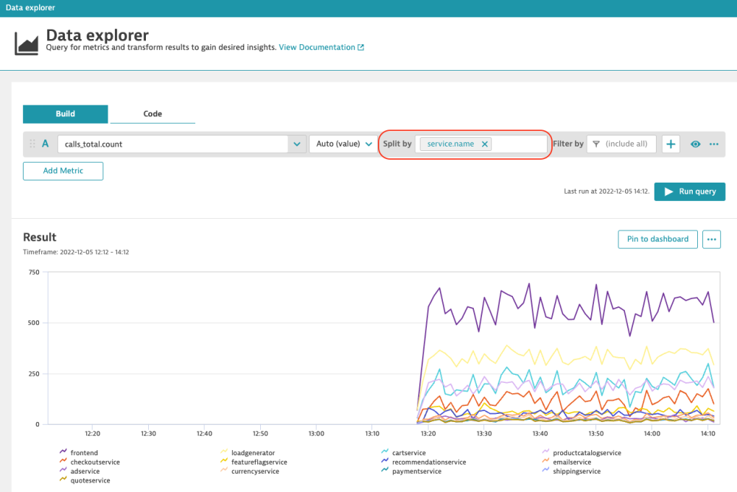Select the purple frontend color swatch in the legend
Image resolution: width=737 pixels, height=492 pixels.
62,452
